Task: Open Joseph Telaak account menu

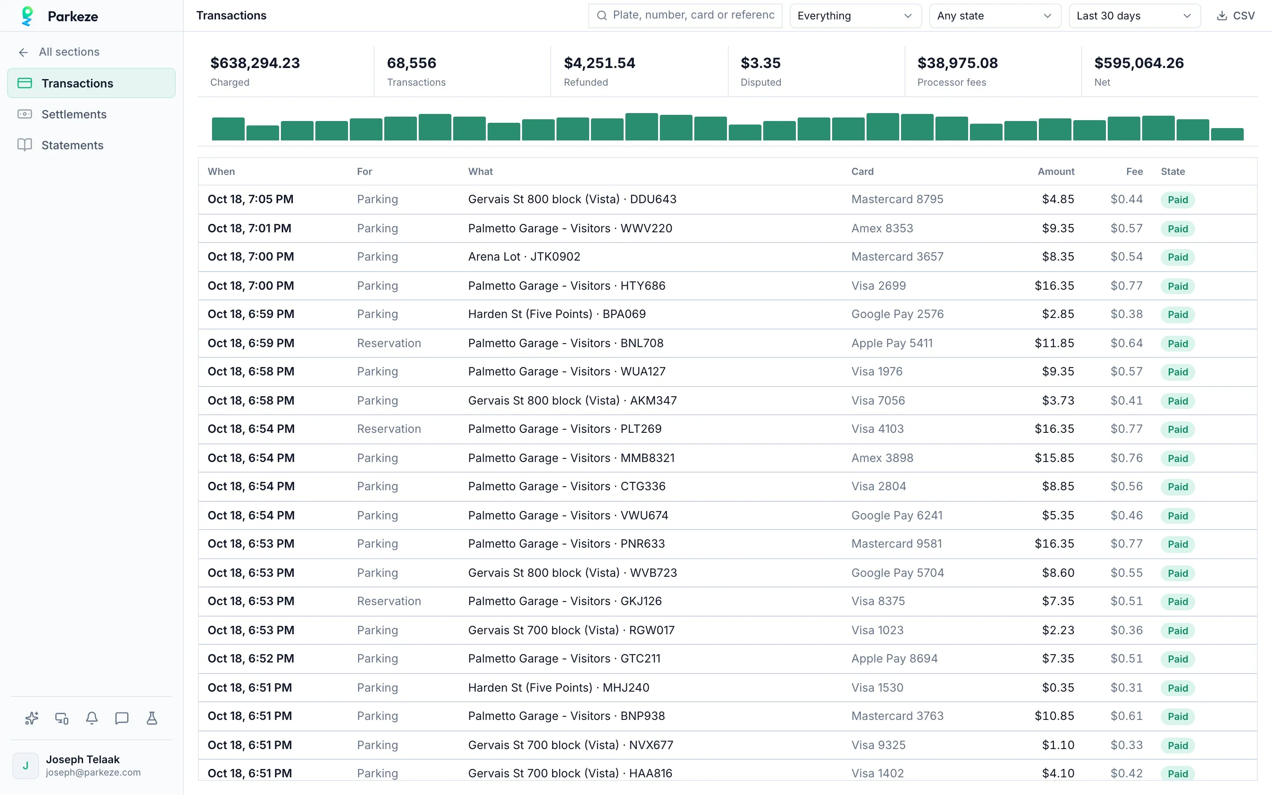Action: [91, 765]
